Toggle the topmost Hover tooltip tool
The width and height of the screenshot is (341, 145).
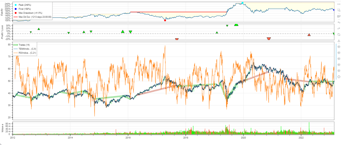click(339, 47)
